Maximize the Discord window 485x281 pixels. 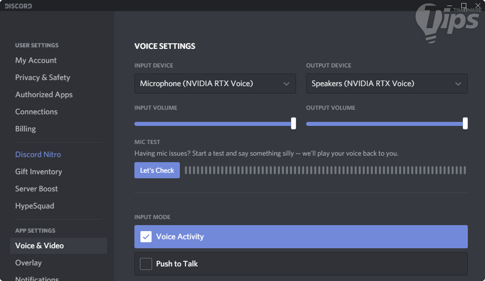tap(464, 6)
